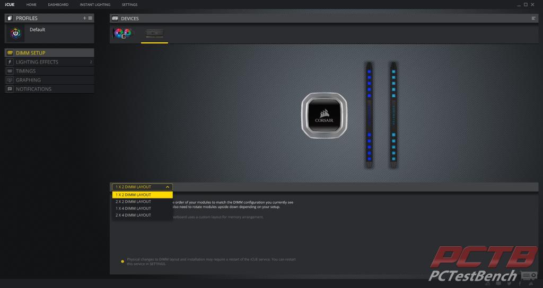This screenshot has height=288, width=543.
Task: Choose 1 X 4 DIMM LAYOUT option
Action: 142,209
